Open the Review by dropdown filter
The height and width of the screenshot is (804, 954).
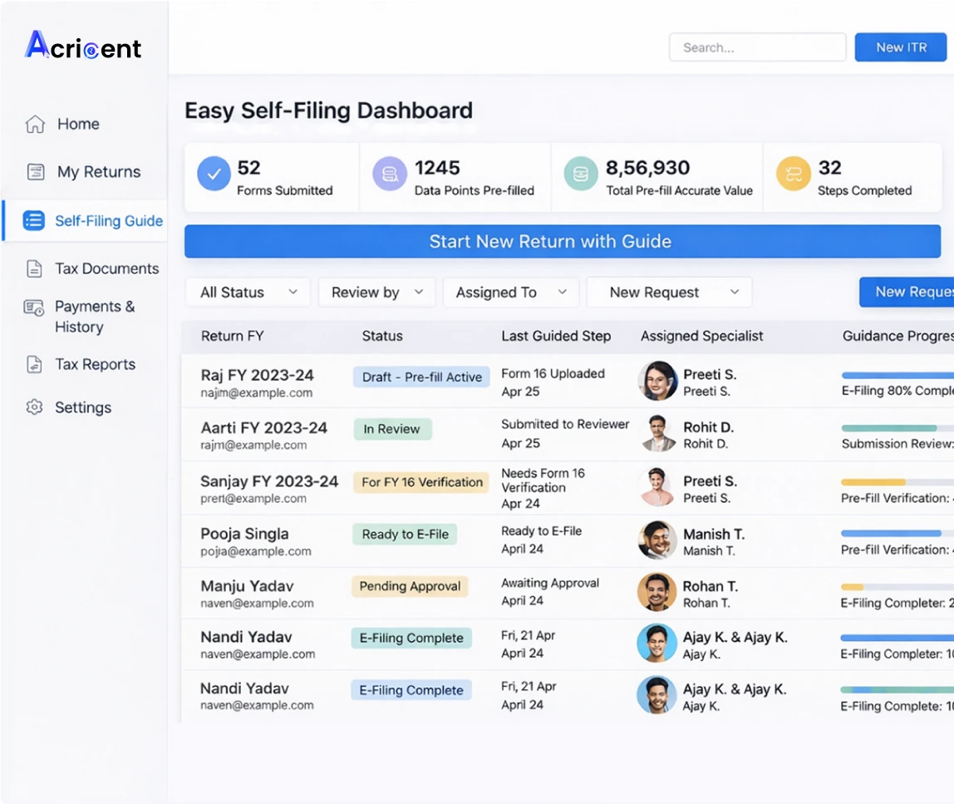[x=376, y=293]
